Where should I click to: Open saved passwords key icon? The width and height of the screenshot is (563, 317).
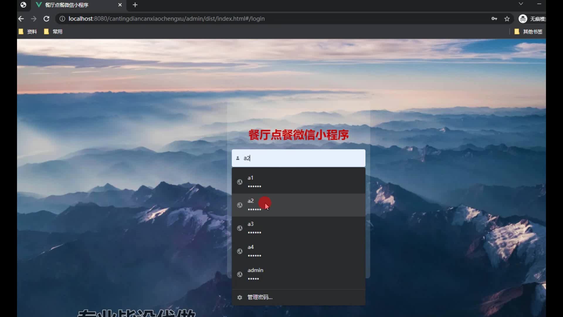(494, 19)
